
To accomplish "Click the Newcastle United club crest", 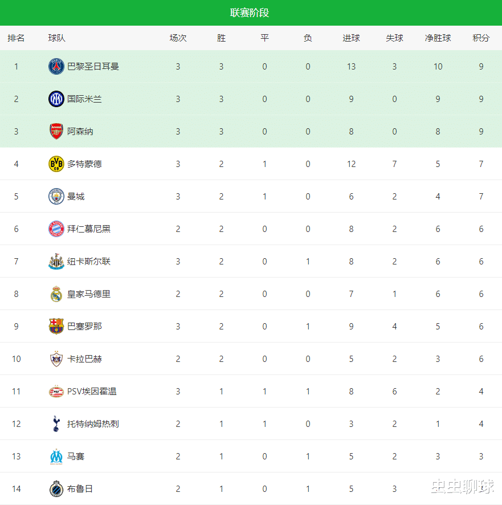I will [56, 262].
